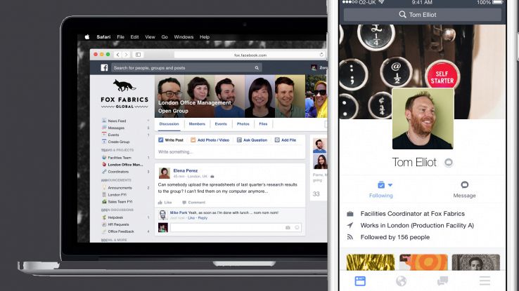Screen dimensions: 519x291
Task: Open Mike Park's profile link
Action: point(179,212)
